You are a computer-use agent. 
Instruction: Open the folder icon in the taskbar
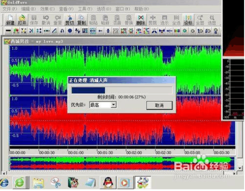click(x=38, y=183)
